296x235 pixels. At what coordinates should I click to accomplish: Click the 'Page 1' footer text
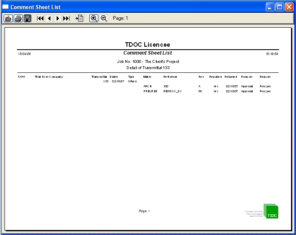click(x=144, y=211)
